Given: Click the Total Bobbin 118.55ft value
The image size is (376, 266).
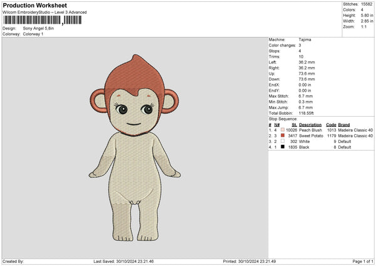Looking at the screenshot, I should click(308, 112).
